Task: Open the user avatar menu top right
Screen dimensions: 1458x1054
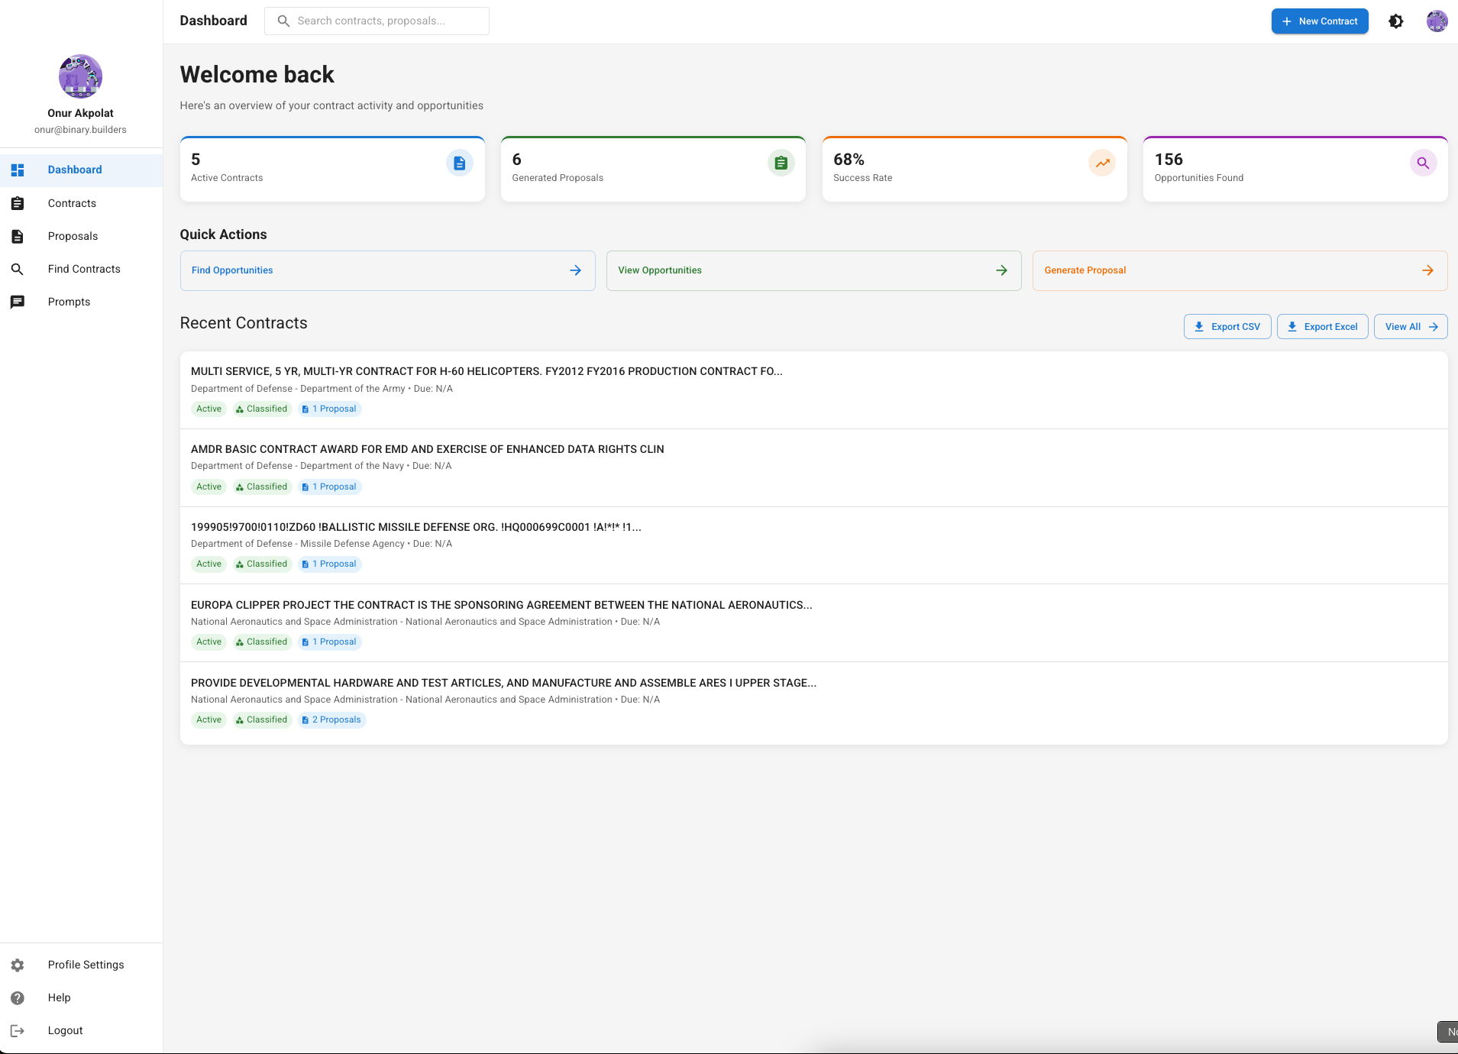Action: pyautogui.click(x=1437, y=21)
